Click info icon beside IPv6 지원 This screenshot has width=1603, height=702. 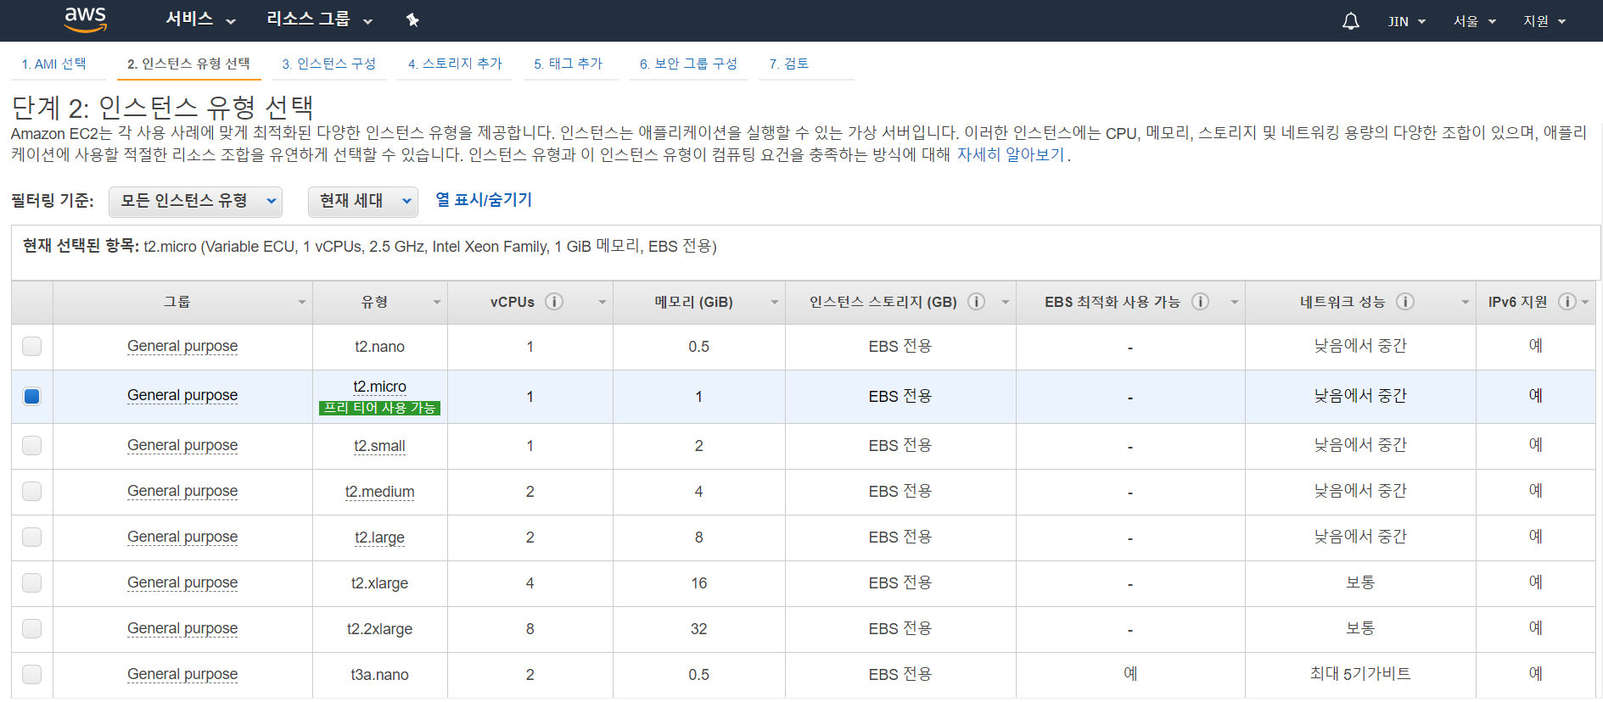coord(1567,302)
